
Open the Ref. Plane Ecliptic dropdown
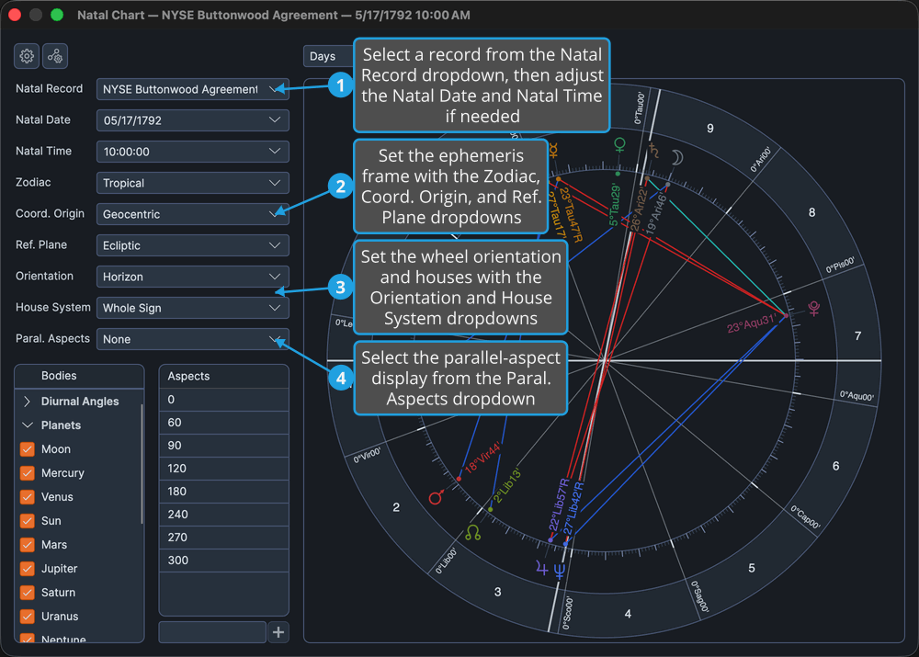192,245
